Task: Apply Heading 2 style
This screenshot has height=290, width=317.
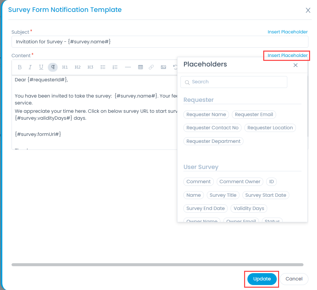Action: point(78,67)
